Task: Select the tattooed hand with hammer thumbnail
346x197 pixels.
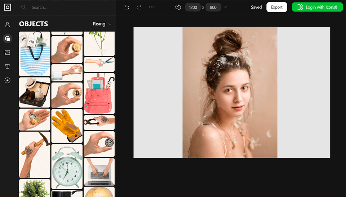Action: [x=35, y=155]
